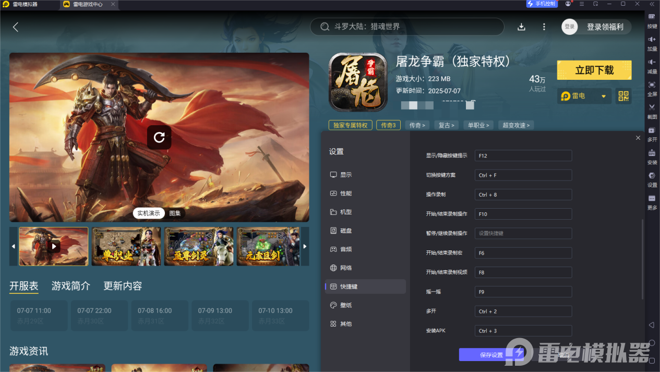Screen dimensions: 660x372
Task: Click the Android back triangle button
Action: click(x=651, y=325)
